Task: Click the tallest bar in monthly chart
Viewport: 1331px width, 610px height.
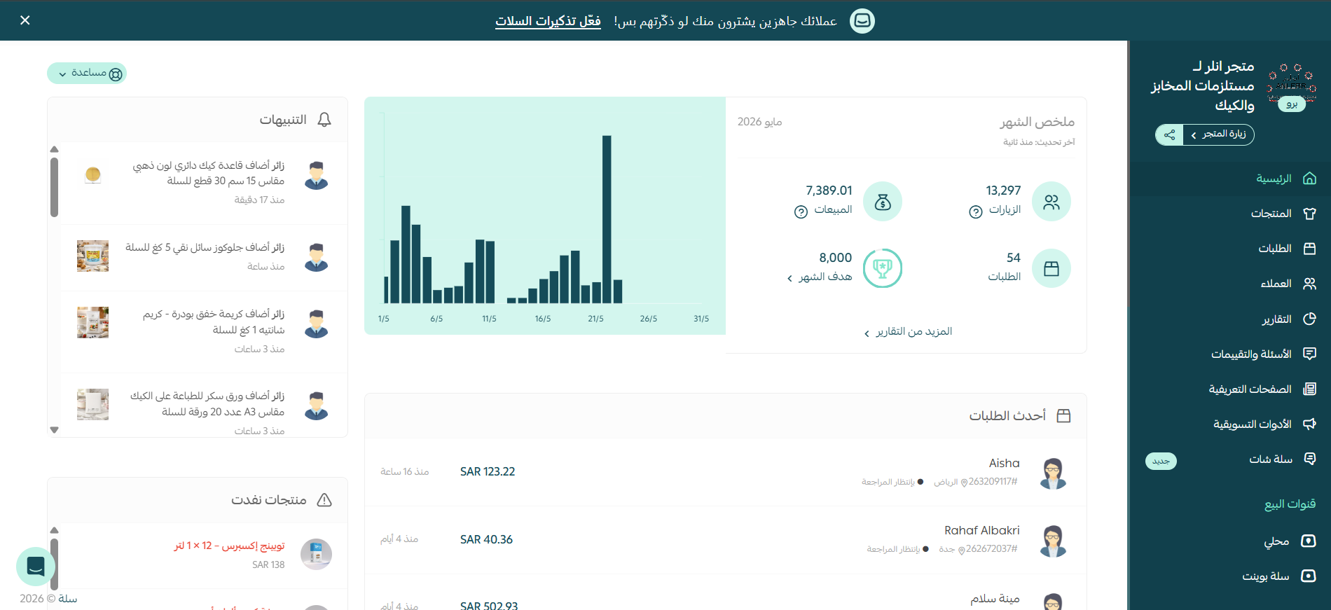Action: point(607,219)
